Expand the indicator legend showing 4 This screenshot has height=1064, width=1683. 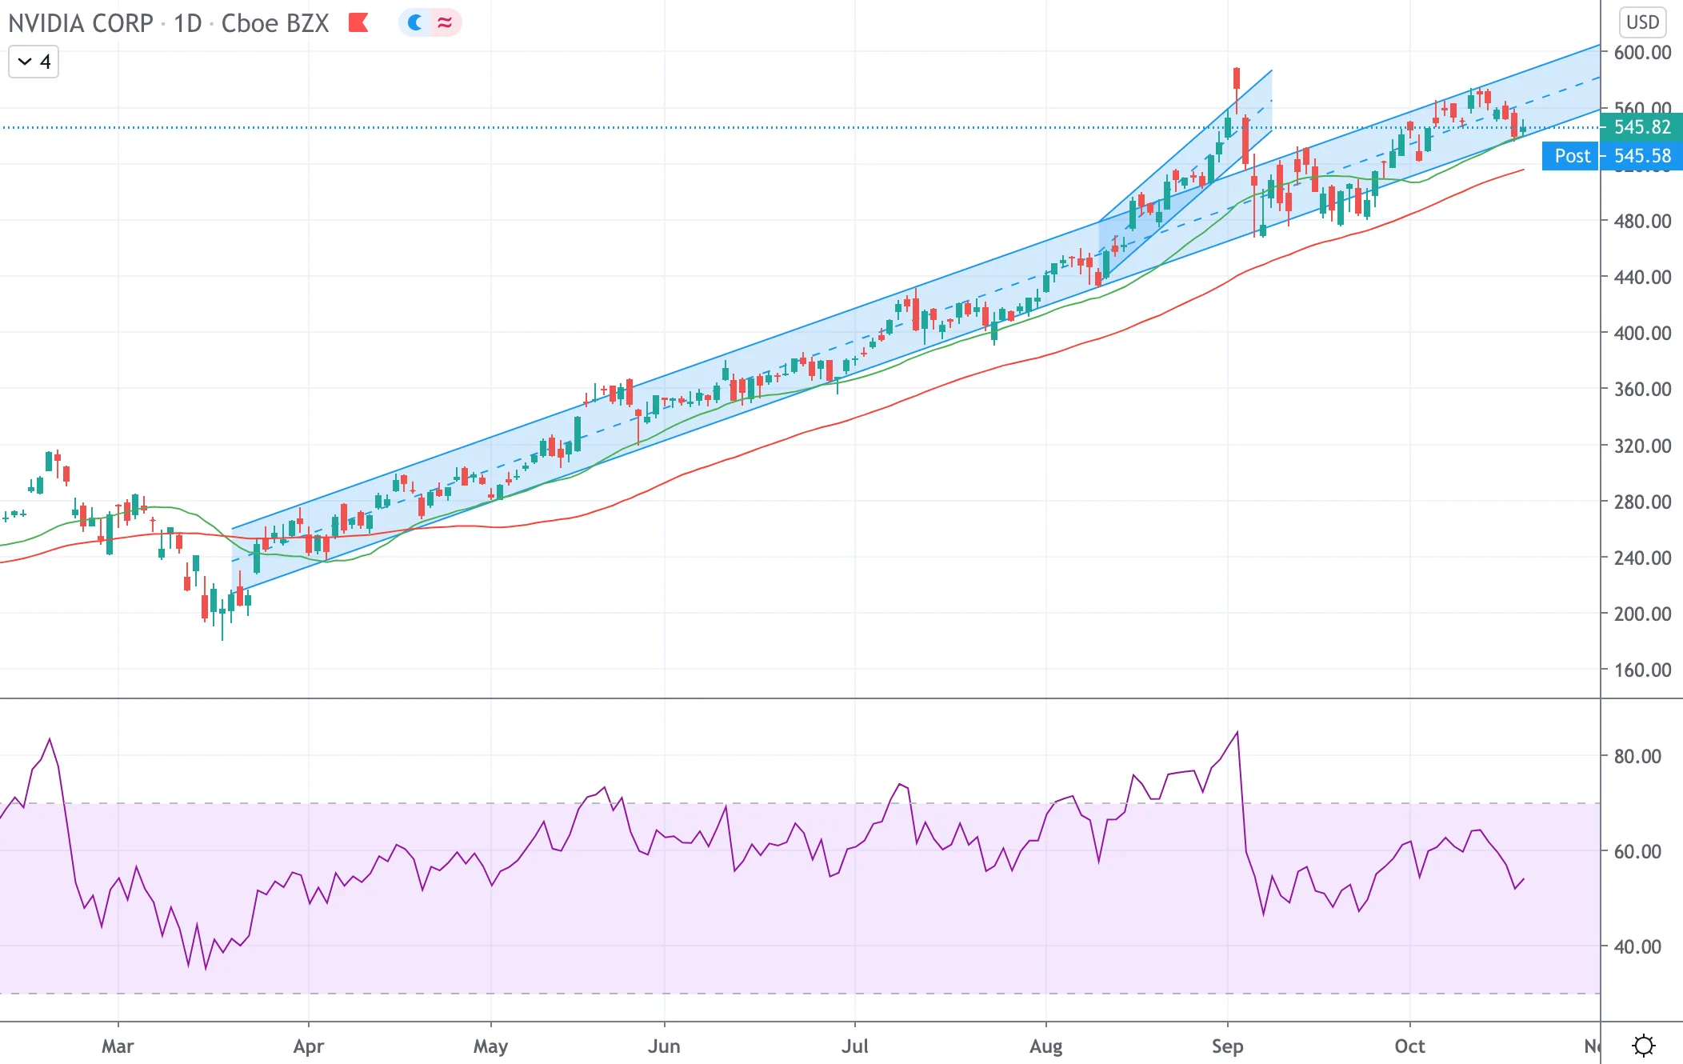[x=34, y=62]
